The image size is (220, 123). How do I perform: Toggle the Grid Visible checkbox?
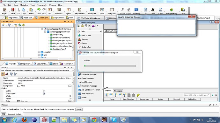[x=44, y=91]
